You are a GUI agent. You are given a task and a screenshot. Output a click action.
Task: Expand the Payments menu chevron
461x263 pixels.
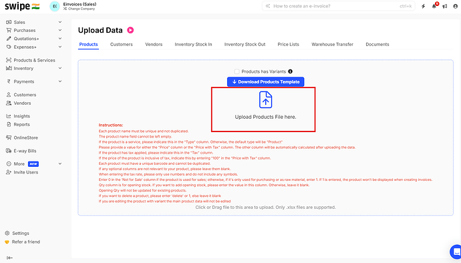click(x=60, y=81)
